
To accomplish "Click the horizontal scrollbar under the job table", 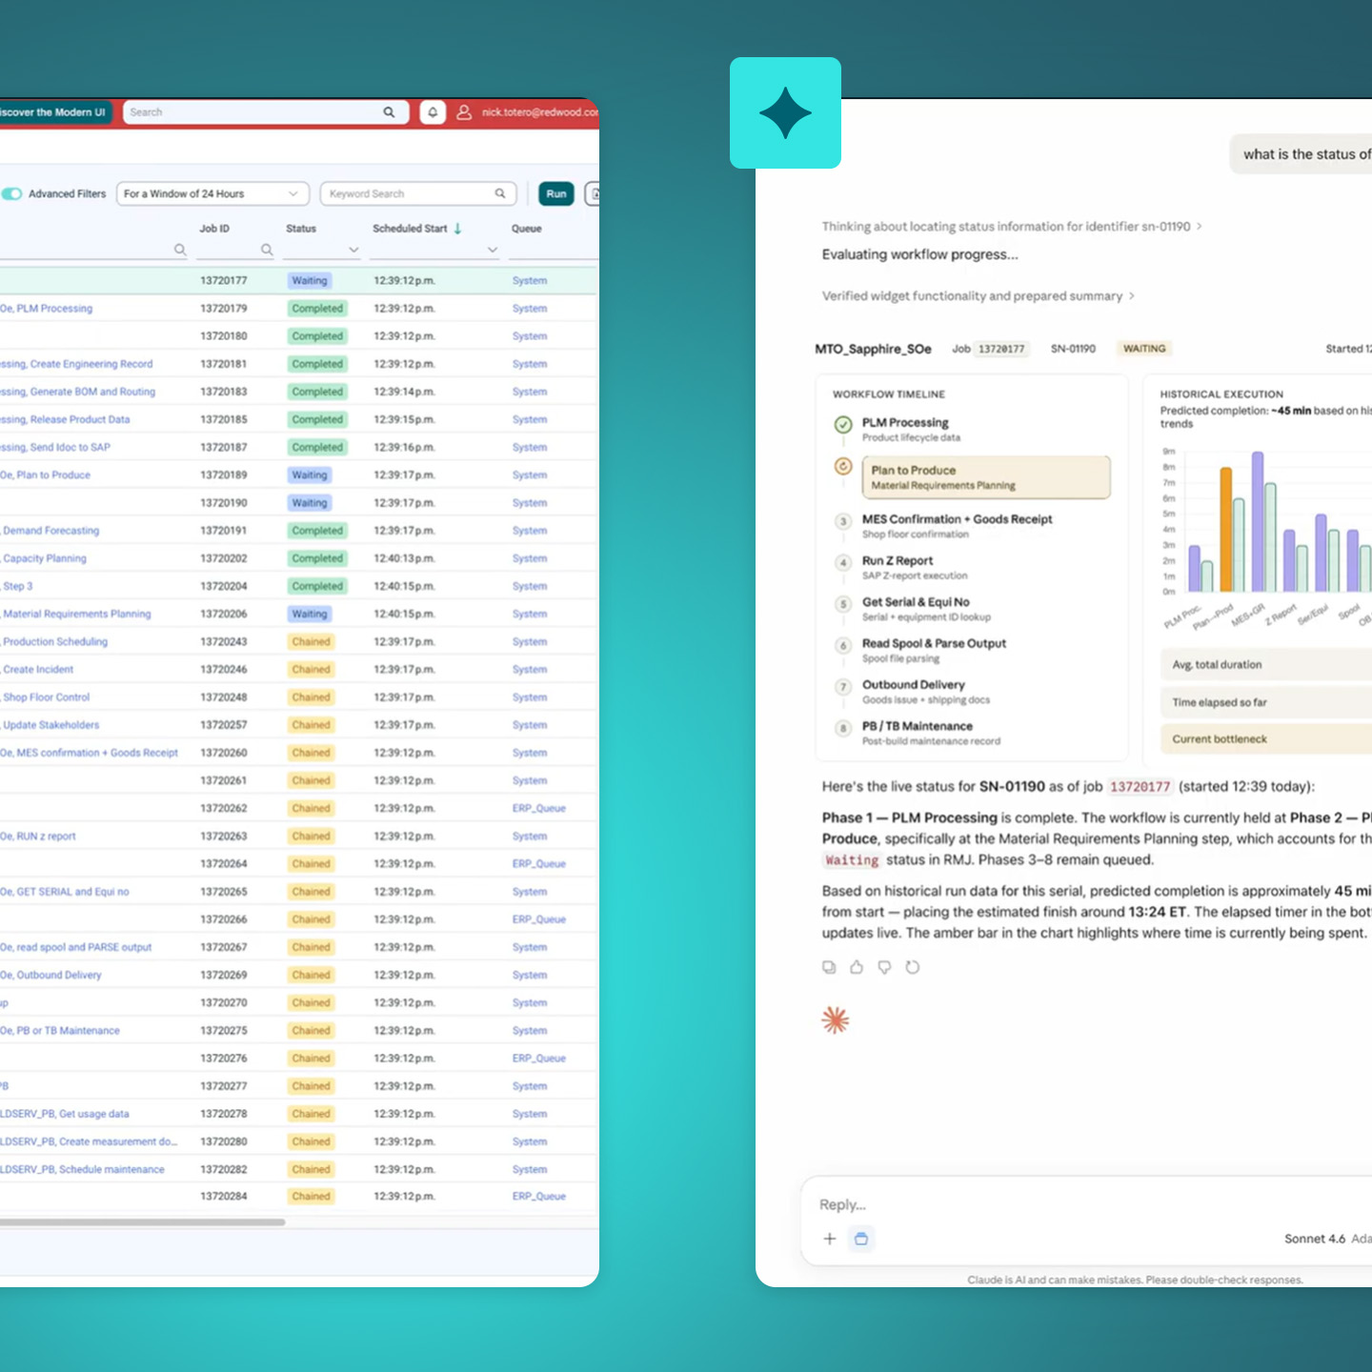I will click(143, 1221).
